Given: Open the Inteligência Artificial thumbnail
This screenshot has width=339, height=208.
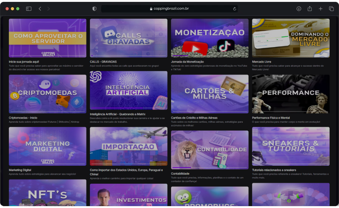Looking at the screenshot, I should pyautogui.click(x=128, y=90).
